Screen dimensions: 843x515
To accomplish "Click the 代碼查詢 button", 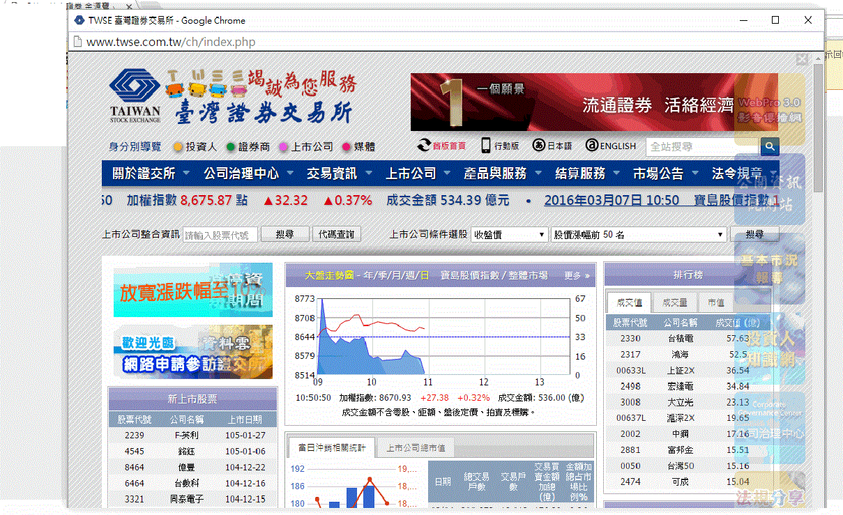I will click(335, 234).
